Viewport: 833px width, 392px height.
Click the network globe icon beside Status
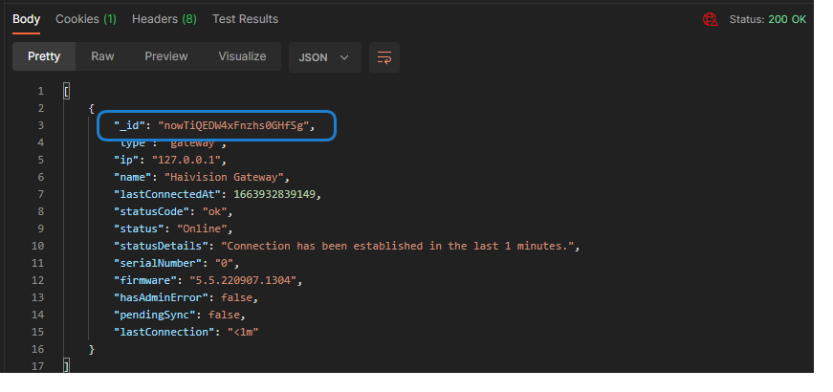710,19
